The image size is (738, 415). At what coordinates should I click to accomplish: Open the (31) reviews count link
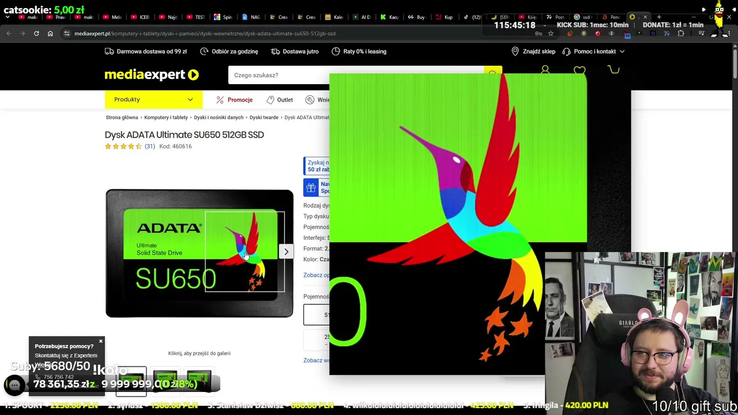[149, 146]
